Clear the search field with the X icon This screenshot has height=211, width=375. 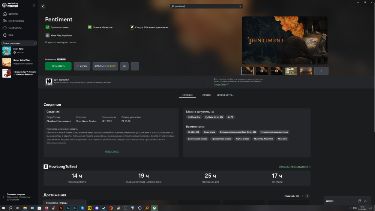[x=240, y=6]
